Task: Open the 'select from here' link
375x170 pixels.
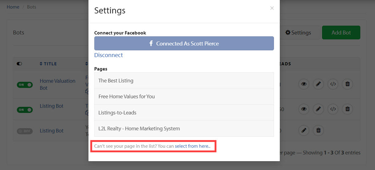Action: tap(193, 146)
